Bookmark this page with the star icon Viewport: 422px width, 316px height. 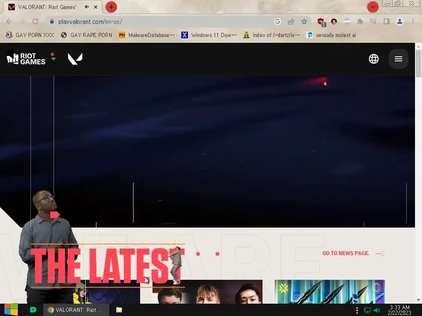click(x=304, y=21)
